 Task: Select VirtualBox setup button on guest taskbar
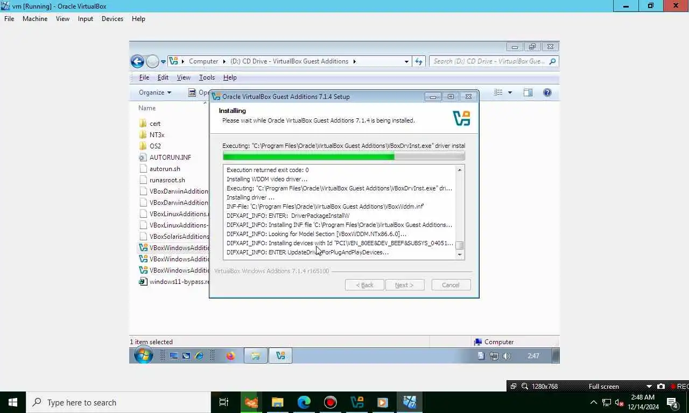(x=280, y=355)
